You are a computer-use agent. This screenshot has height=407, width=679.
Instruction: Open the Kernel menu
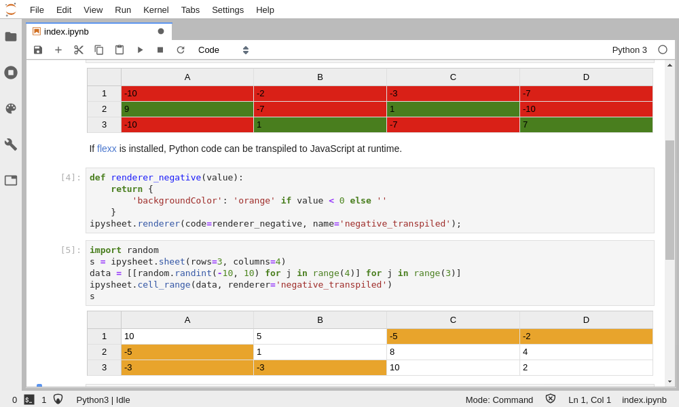coord(155,9)
